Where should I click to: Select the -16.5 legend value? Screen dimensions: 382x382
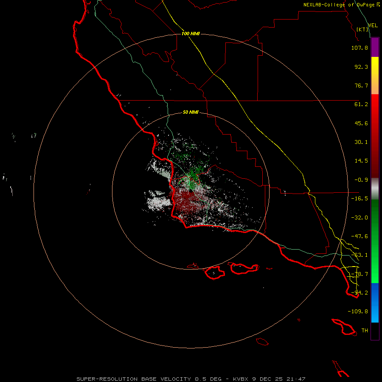coord(360,199)
